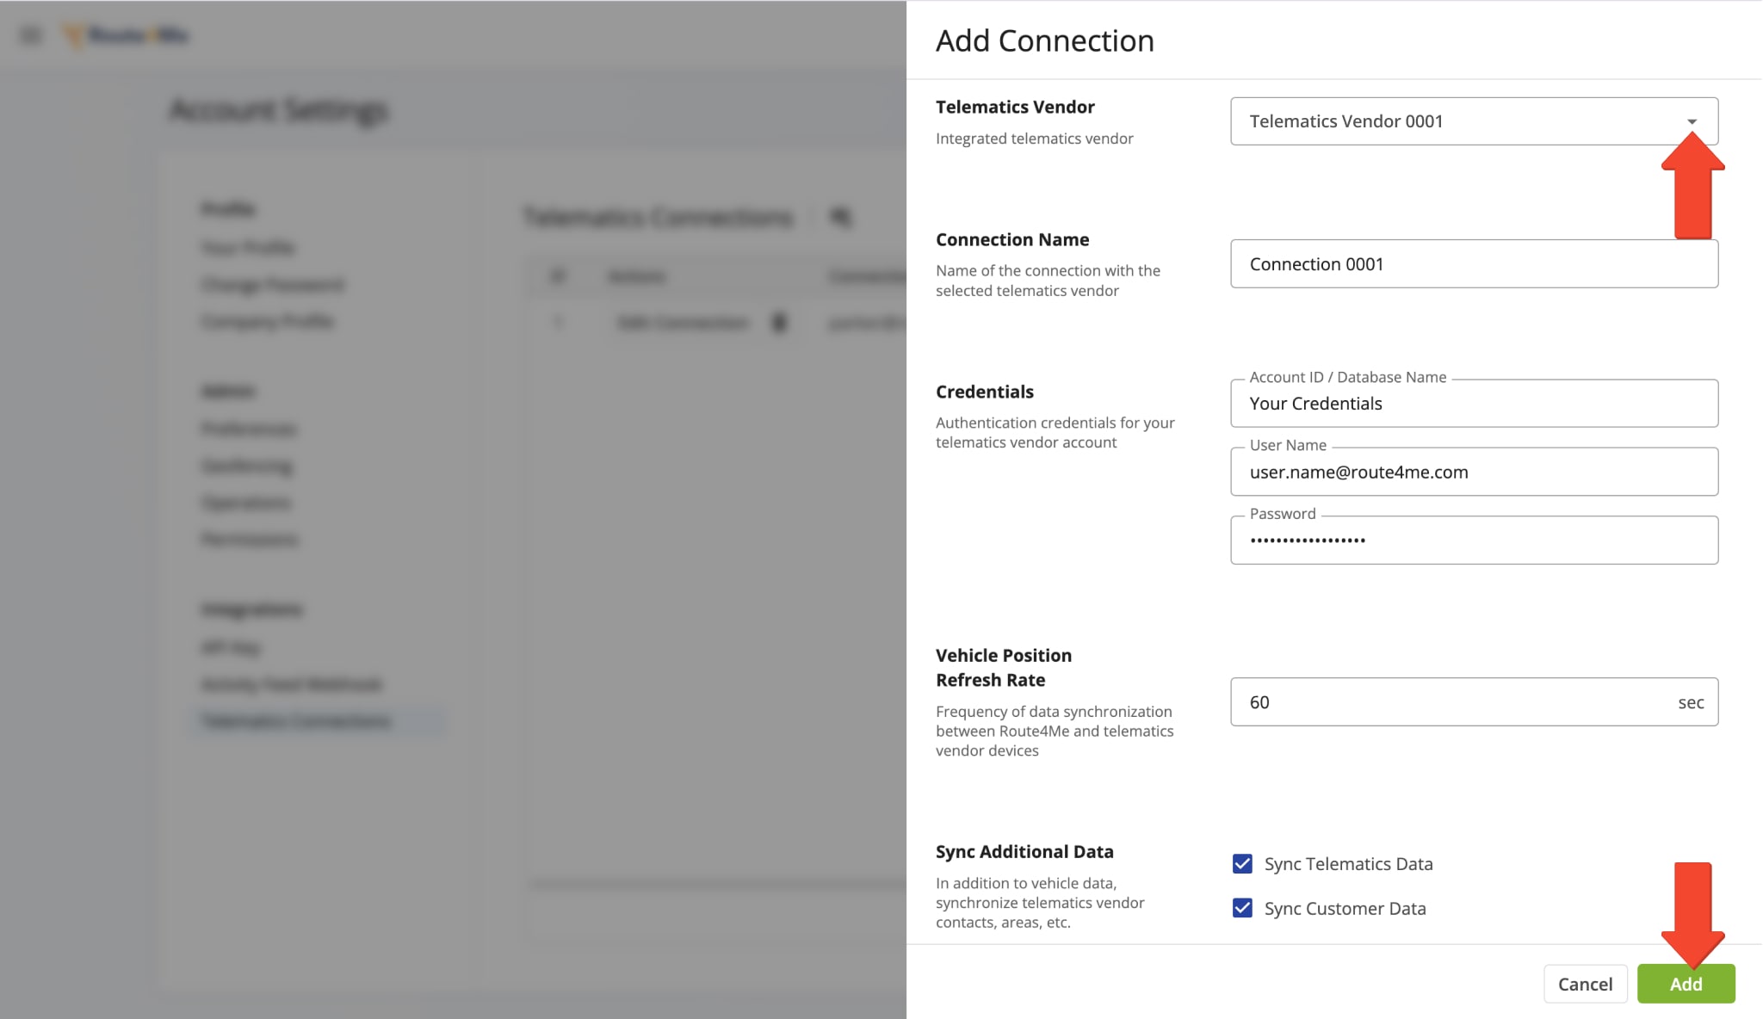Viewport: 1763px width, 1019px height.
Task: Click the Cancel button
Action: pyautogui.click(x=1585, y=984)
